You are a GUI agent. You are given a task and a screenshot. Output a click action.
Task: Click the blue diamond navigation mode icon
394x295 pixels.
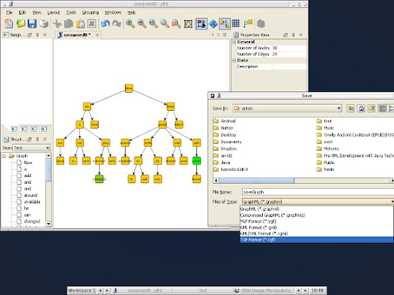213,24
